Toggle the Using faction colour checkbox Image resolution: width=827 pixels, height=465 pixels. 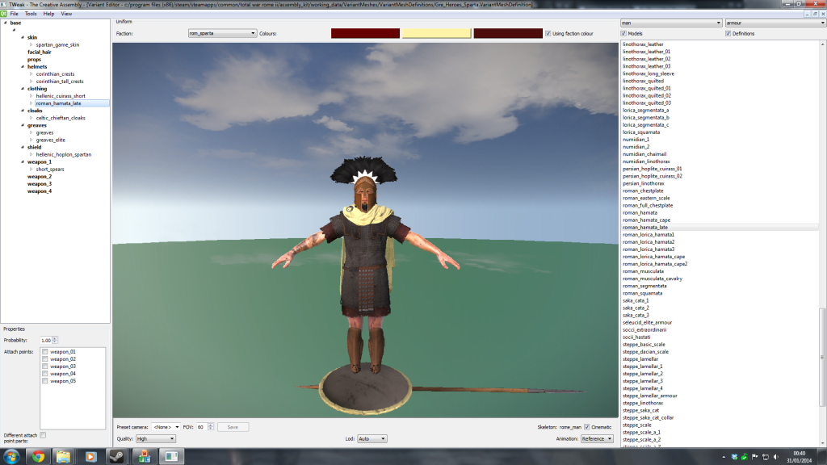[548, 34]
